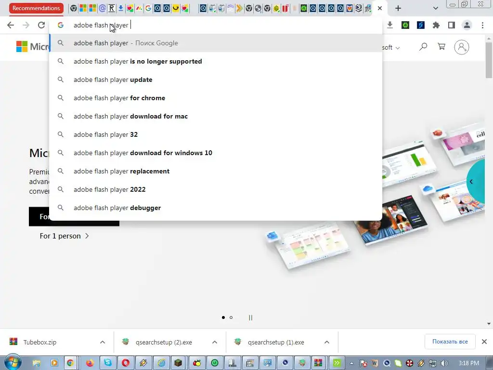
Task: Open Windows Explorer from the taskbar
Action: pos(37,363)
